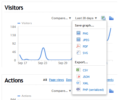The height and width of the screenshot is (100, 120).
Task: Choose PDF from Save graph menu
Action: point(85,46)
